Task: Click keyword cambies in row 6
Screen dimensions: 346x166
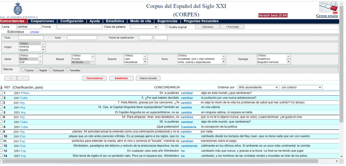Action: (x=187, y=117)
